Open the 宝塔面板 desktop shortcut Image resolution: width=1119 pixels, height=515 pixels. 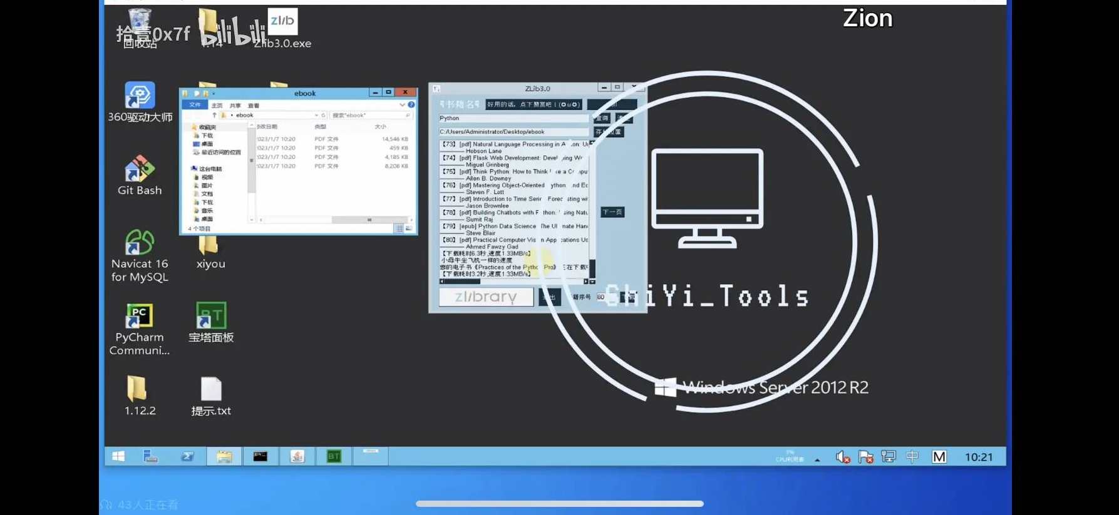click(211, 323)
